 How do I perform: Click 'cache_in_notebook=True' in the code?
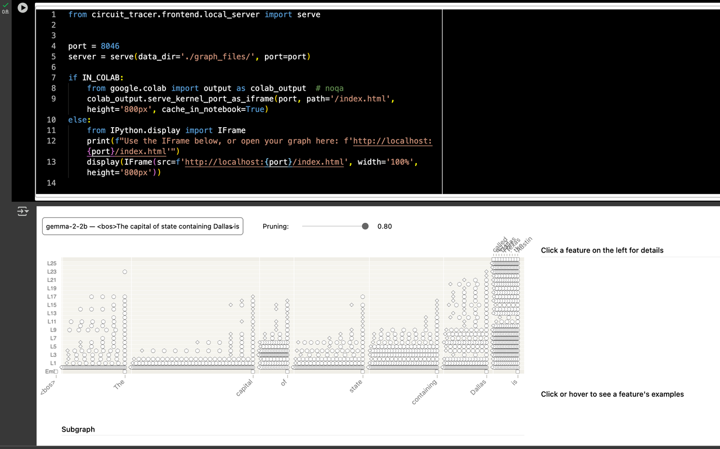click(x=213, y=109)
